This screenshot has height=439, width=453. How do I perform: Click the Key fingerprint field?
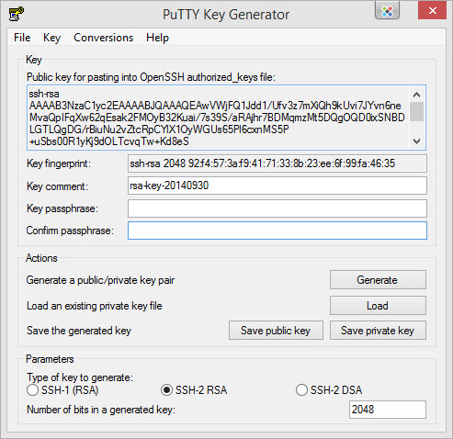click(277, 163)
